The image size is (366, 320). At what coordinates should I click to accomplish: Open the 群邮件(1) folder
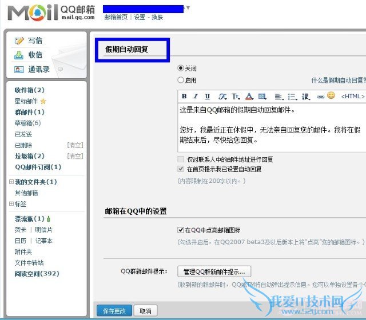coord(29,112)
